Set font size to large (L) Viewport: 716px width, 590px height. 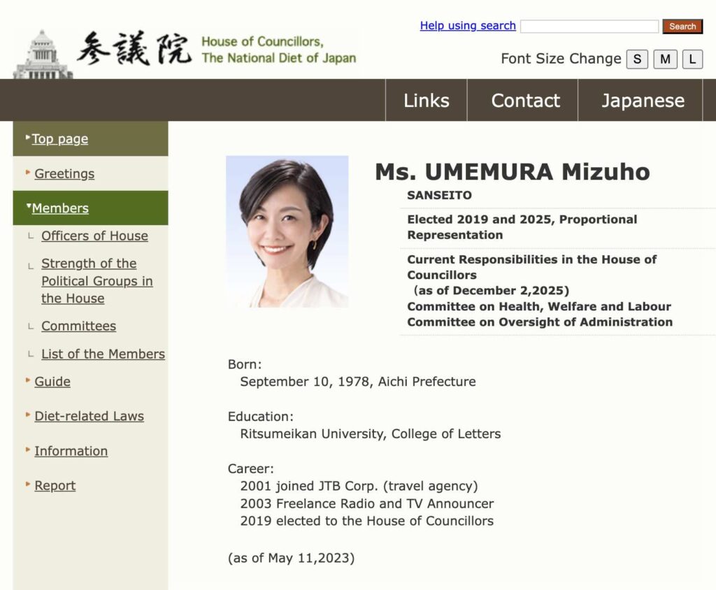[x=692, y=59]
